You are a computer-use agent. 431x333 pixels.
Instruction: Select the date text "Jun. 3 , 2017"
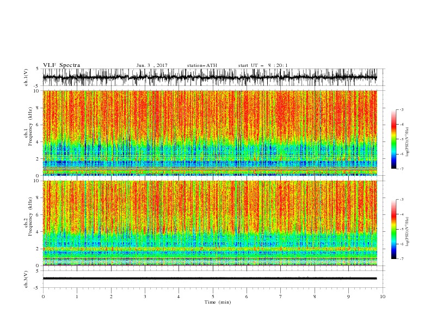click(x=152, y=65)
